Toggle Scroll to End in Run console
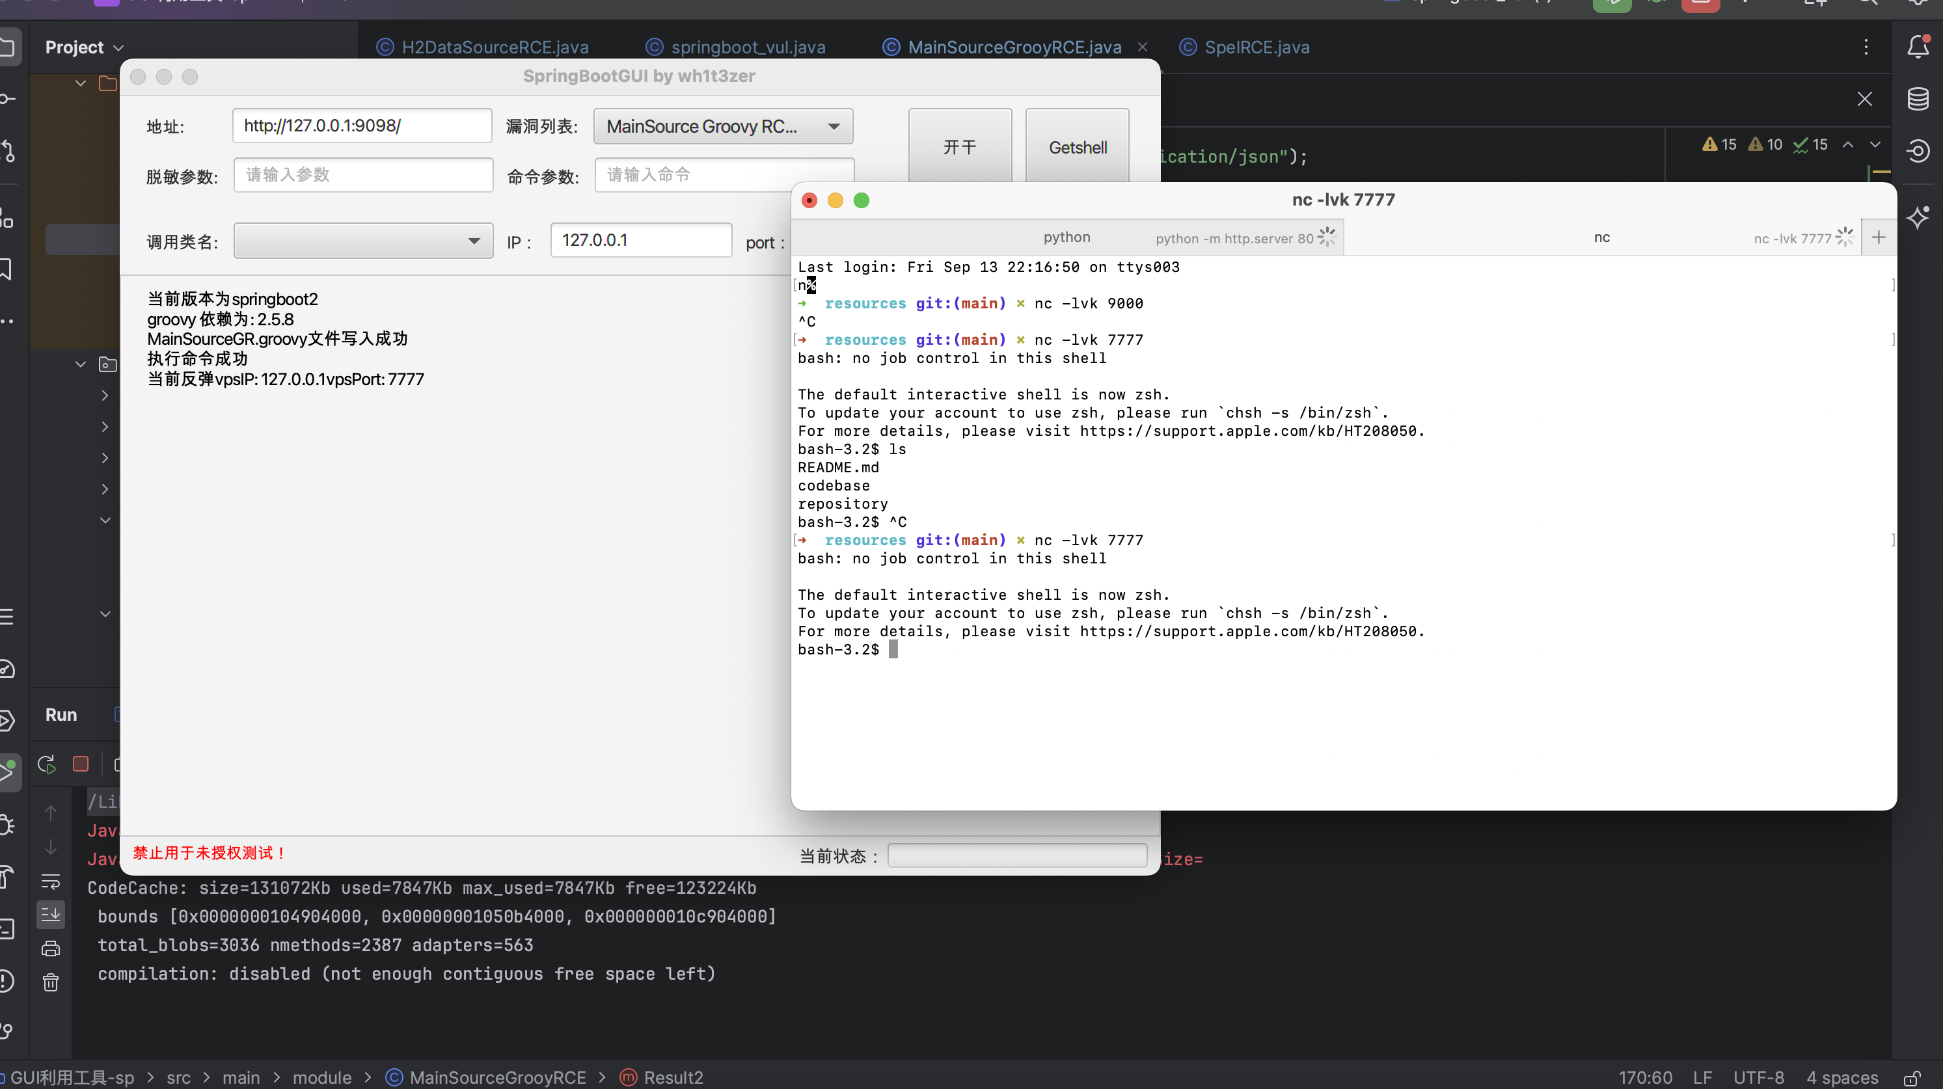Screen dimensions: 1943x1089 pos(51,915)
